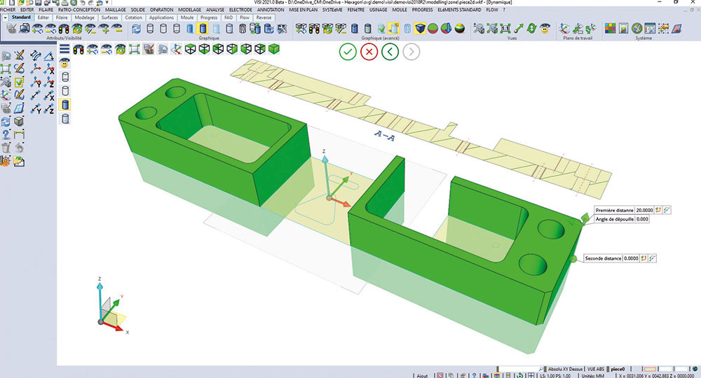Select the Standard toolbar tab
Viewport: 701px width, 378px height.
pyautogui.click(x=21, y=17)
